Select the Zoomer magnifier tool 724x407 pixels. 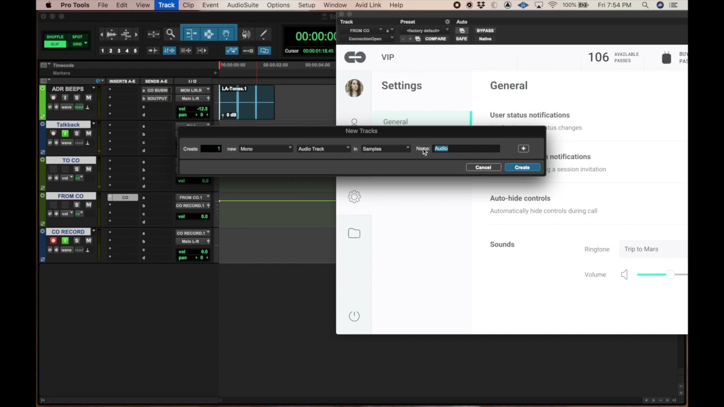pos(170,34)
